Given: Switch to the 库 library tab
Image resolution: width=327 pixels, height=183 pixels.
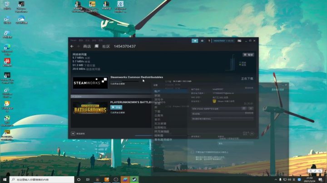Looking at the screenshot, I should click(x=97, y=46).
